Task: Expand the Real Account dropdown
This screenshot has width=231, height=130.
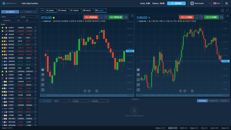Action: tap(200, 3)
